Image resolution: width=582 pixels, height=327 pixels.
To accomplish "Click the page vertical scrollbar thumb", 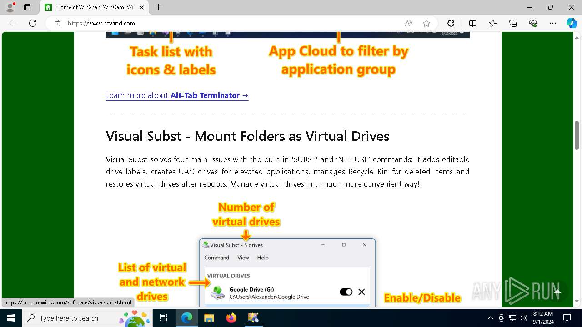I will click(x=577, y=135).
